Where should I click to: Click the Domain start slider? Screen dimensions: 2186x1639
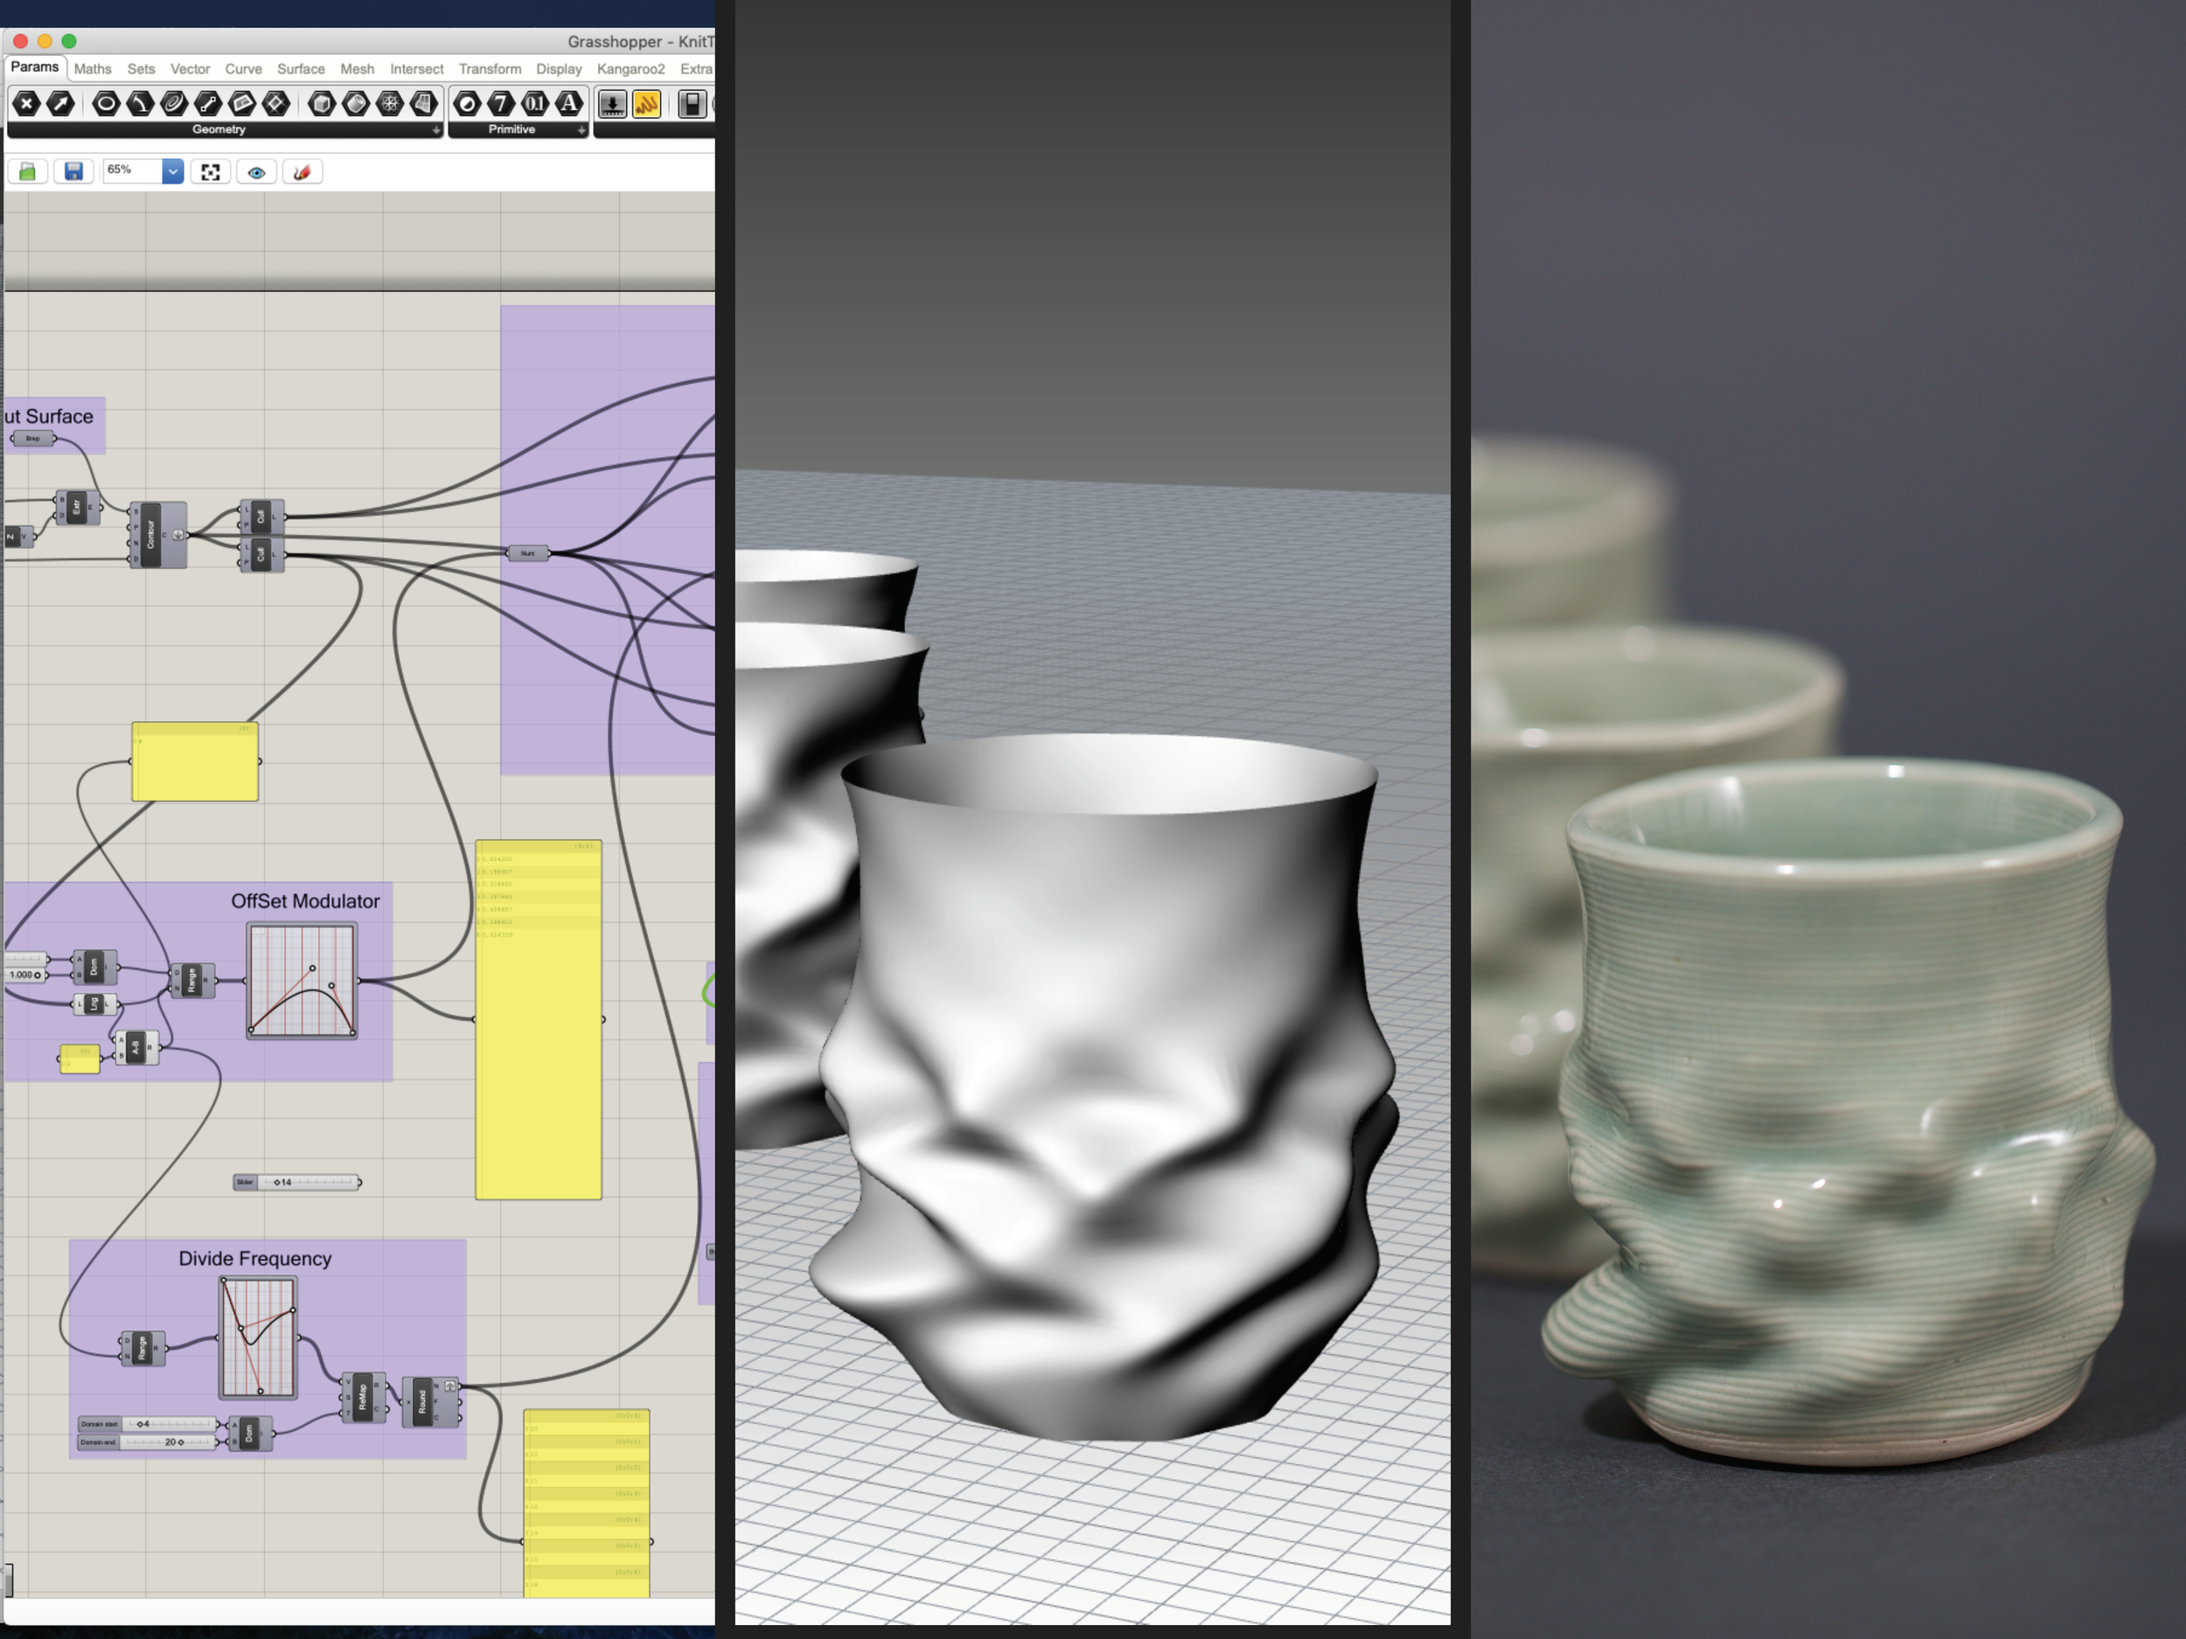coord(147,1424)
